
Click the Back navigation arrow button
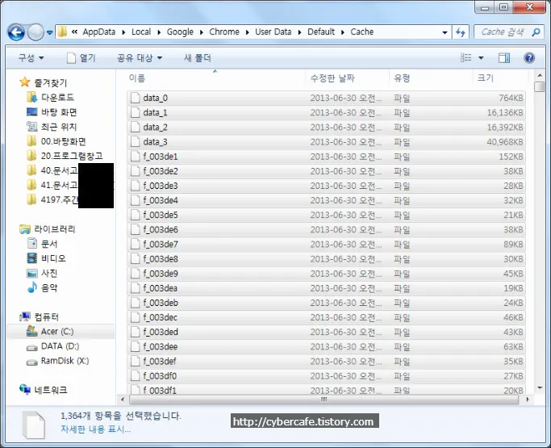pos(16,32)
